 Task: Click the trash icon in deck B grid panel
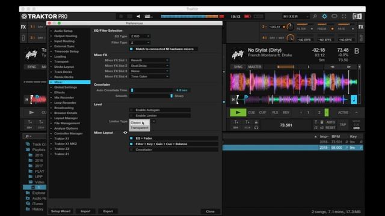point(322,122)
